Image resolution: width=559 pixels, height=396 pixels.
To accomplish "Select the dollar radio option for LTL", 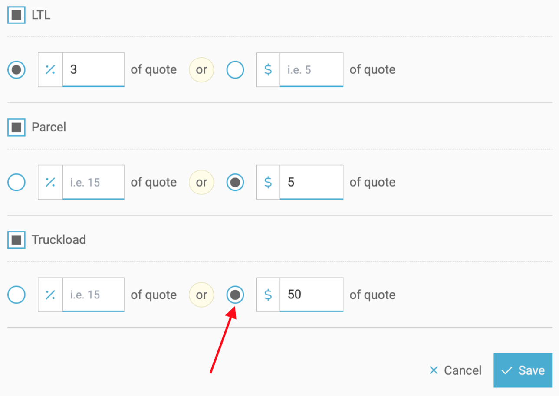I will pyautogui.click(x=235, y=70).
